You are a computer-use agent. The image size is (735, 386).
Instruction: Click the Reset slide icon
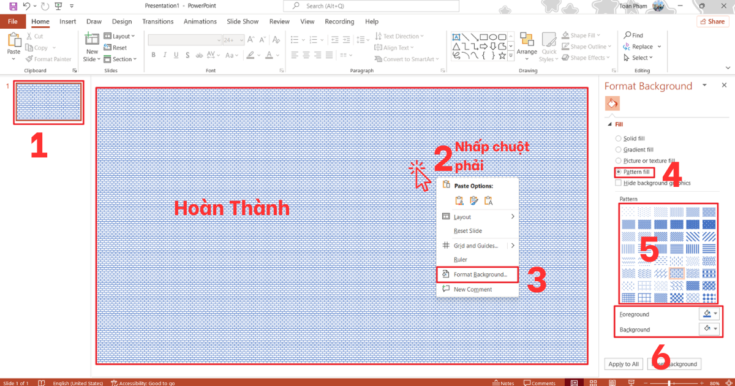[x=108, y=48]
